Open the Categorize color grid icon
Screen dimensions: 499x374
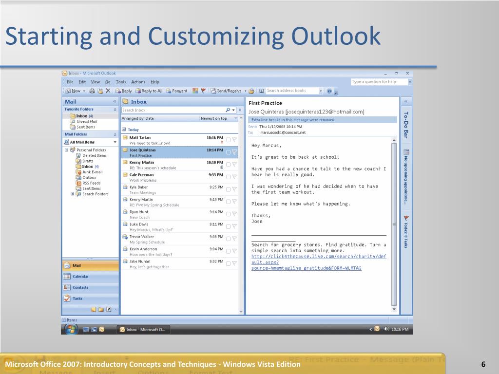195,91
